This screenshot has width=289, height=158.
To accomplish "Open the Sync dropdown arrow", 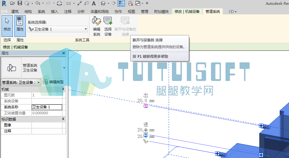I will pos(32,3).
